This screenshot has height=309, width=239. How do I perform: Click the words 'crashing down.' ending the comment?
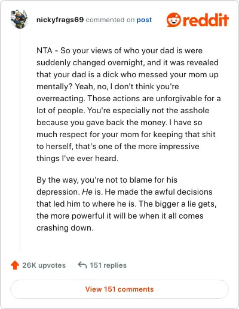point(65,228)
